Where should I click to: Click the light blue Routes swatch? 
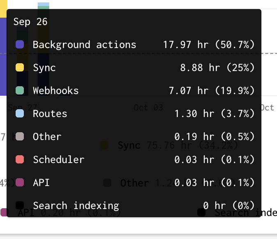[20, 113]
